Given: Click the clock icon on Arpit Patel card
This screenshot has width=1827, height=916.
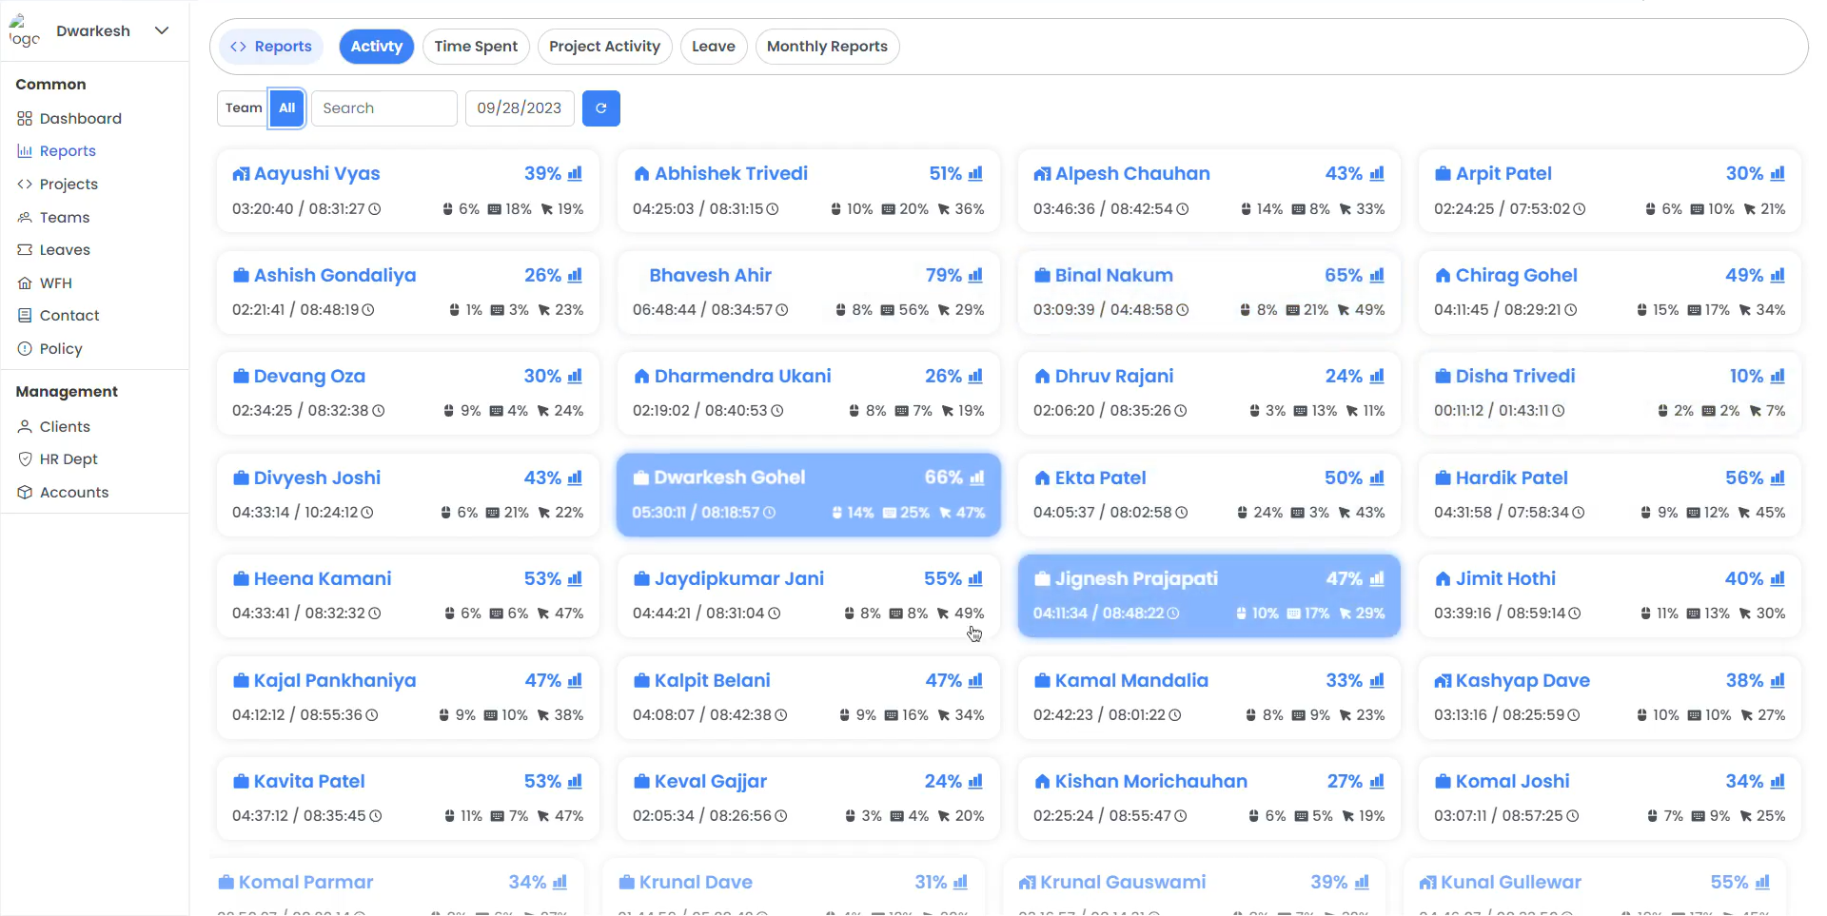Looking at the screenshot, I should click(x=1580, y=209).
